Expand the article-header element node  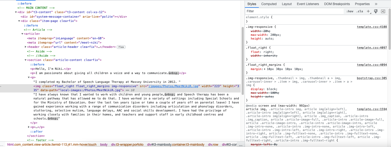point(25,47)
